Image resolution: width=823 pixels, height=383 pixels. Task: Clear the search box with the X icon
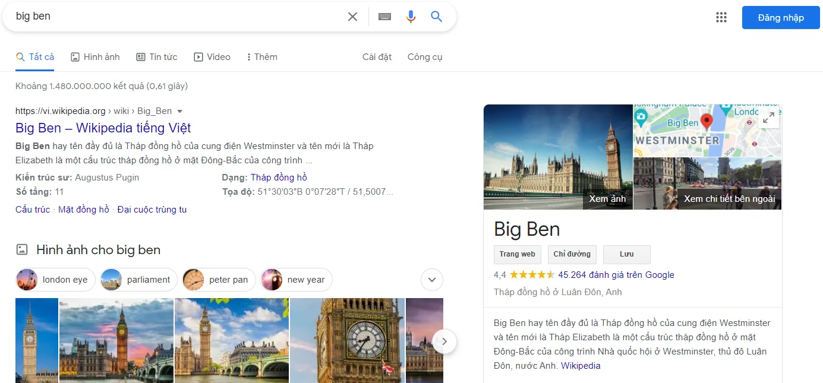[352, 17]
